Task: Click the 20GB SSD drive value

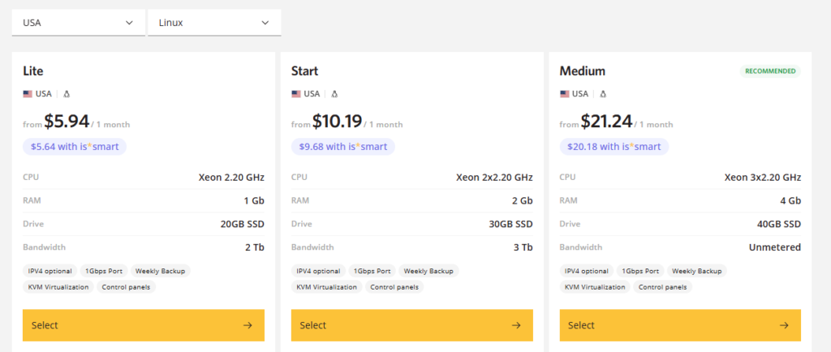Action: point(242,224)
